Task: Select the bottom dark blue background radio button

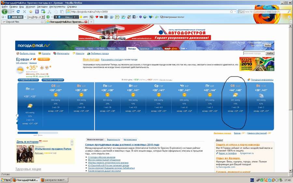Action: (17, 123)
